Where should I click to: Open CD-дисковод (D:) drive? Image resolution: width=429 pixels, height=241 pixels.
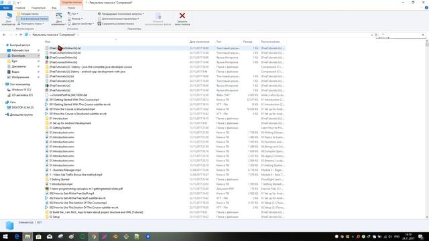(22, 95)
